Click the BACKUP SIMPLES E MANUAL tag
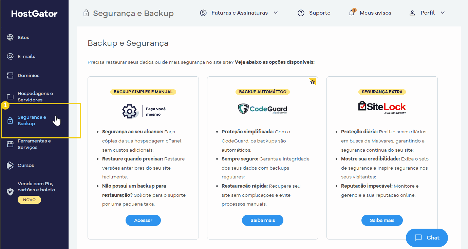468x249 pixels. (143, 92)
